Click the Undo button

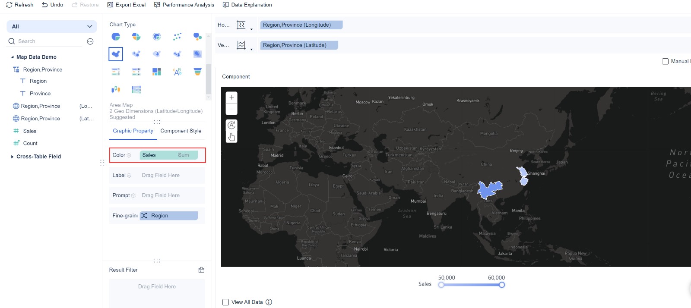[x=52, y=5]
